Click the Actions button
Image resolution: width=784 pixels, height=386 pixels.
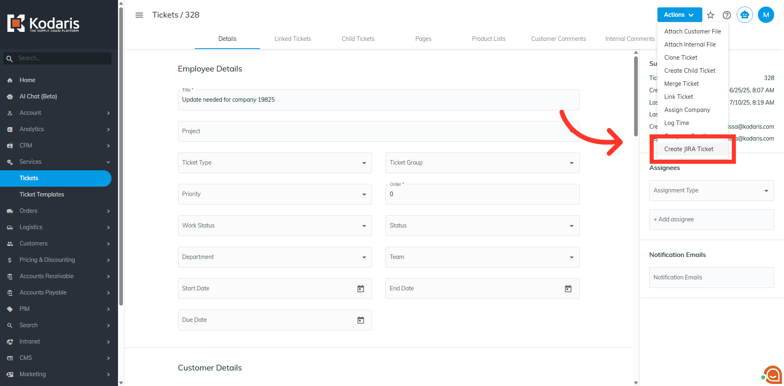pyautogui.click(x=679, y=15)
